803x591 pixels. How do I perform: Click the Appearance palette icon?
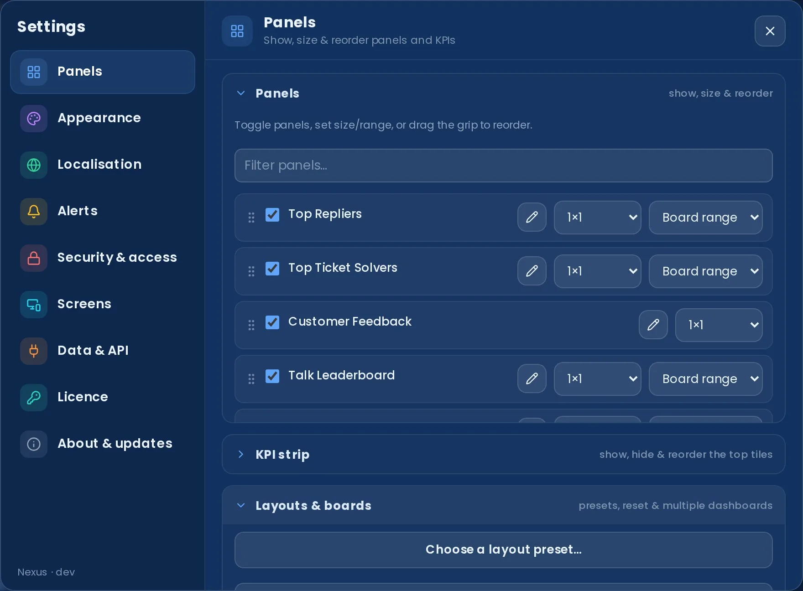(34, 119)
